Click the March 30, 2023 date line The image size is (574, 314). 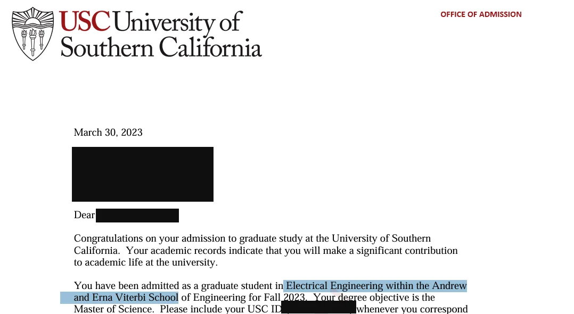(x=108, y=132)
